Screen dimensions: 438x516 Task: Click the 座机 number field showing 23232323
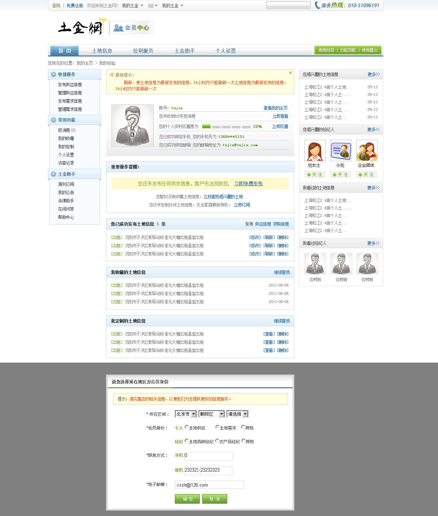216,471
